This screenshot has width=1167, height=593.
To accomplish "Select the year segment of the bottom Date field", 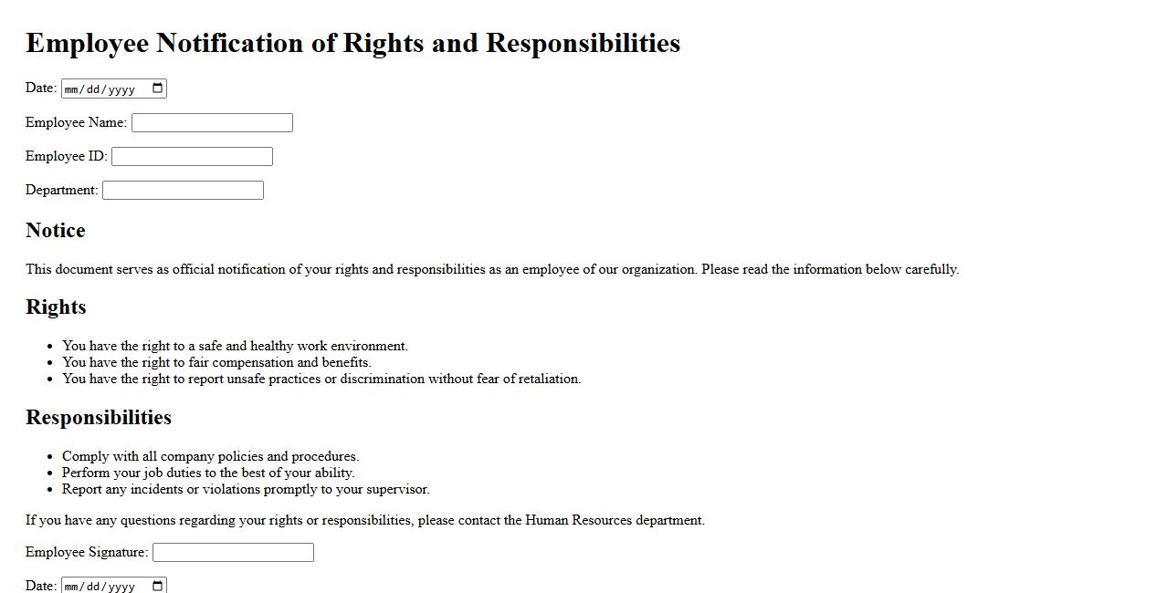I will coord(121,587).
